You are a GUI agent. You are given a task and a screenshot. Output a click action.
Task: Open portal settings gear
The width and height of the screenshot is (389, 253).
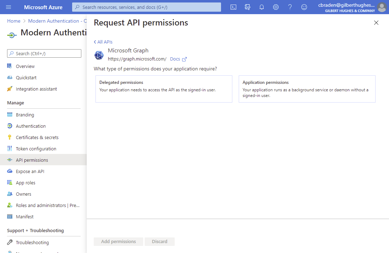pos(275,7)
